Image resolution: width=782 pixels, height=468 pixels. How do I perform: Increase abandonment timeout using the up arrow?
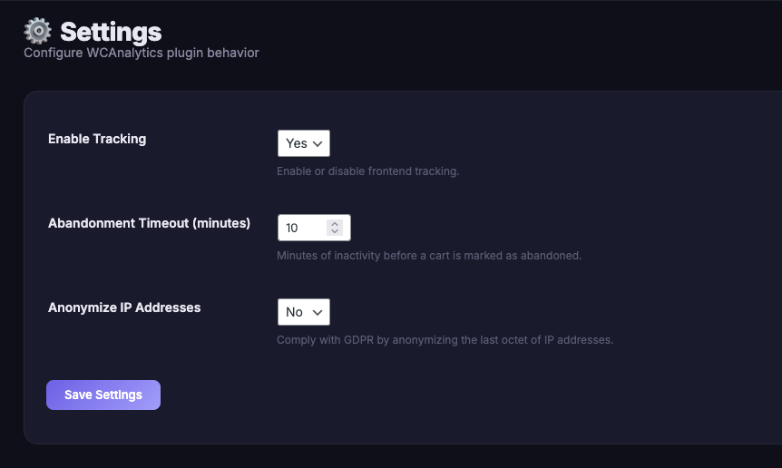[334, 223]
